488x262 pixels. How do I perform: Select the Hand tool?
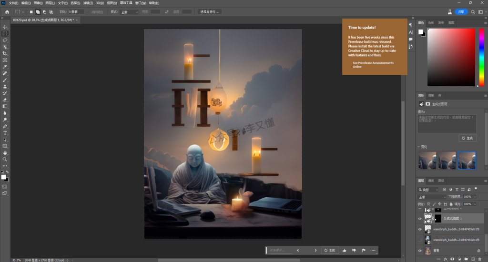pos(5,152)
